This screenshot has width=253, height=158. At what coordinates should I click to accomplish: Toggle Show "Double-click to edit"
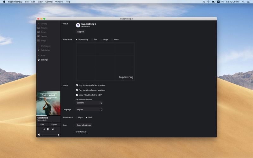point(77,95)
